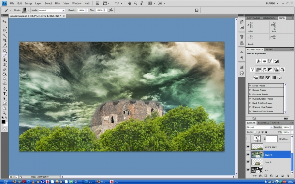This screenshot has height=184, width=295.
Task: Hide the sky layer
Action: (x=248, y=170)
